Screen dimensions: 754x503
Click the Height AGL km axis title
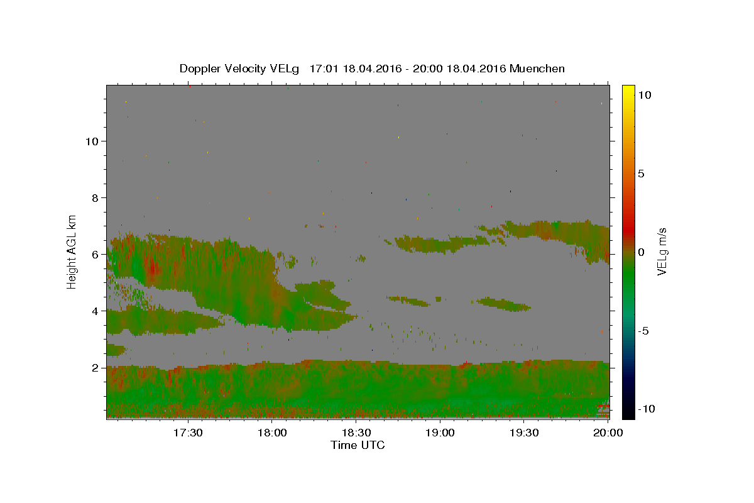[x=72, y=251]
